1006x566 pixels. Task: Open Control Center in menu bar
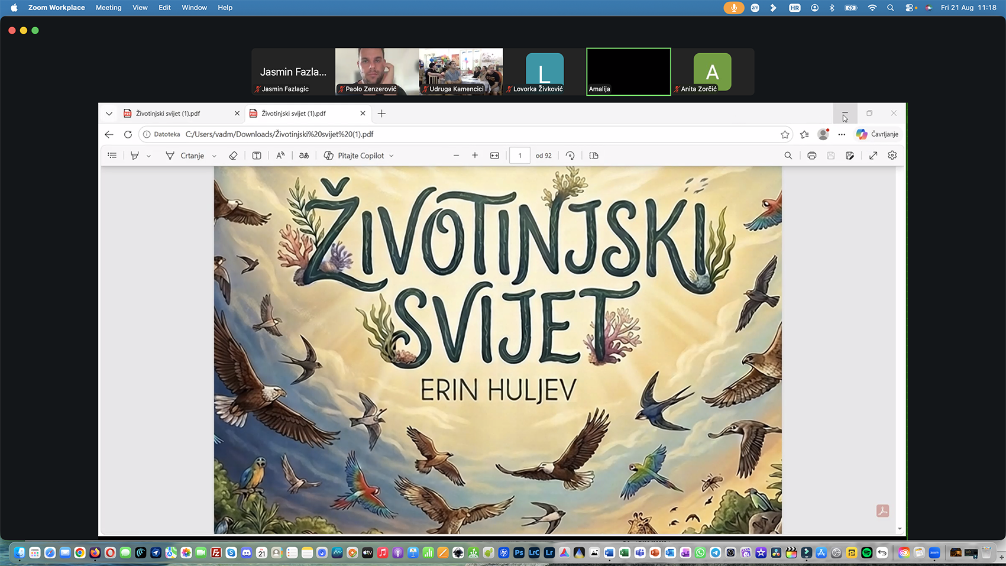(910, 8)
